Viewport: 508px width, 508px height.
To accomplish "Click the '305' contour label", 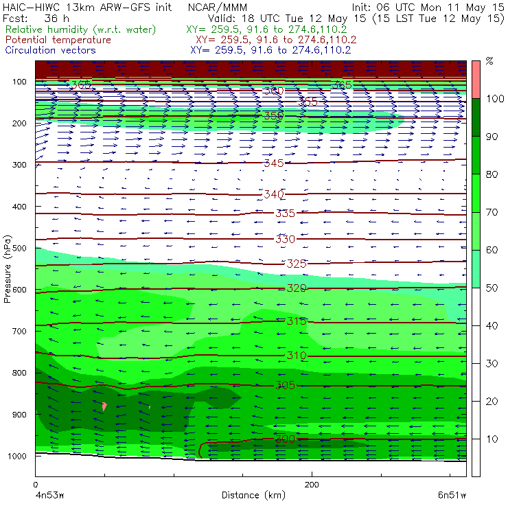I will pos(285,385).
